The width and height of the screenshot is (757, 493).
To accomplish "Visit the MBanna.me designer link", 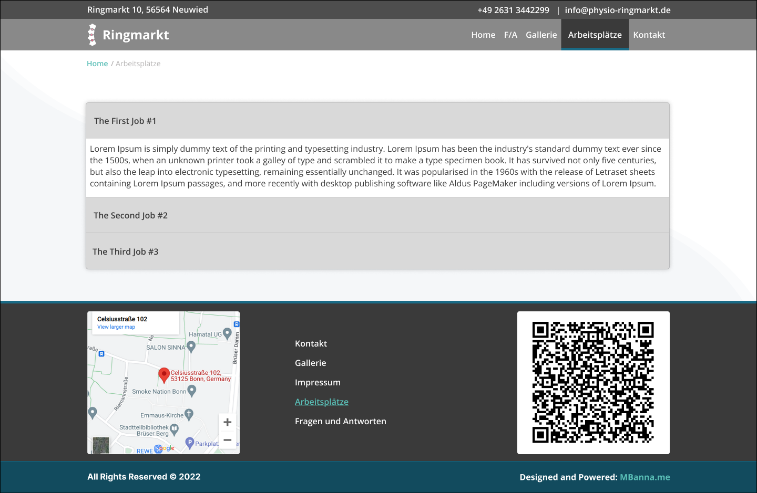I will pyautogui.click(x=645, y=477).
